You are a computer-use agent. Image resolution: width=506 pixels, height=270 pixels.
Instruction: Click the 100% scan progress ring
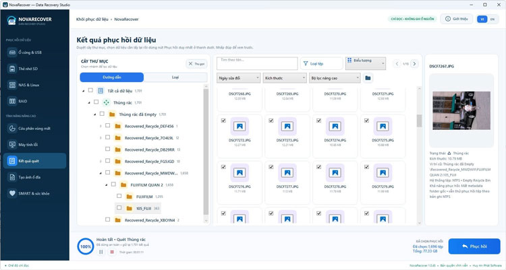point(86,246)
